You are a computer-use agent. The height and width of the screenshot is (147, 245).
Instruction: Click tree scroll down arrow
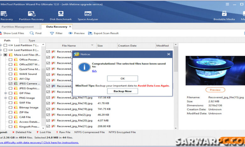tap(43, 128)
